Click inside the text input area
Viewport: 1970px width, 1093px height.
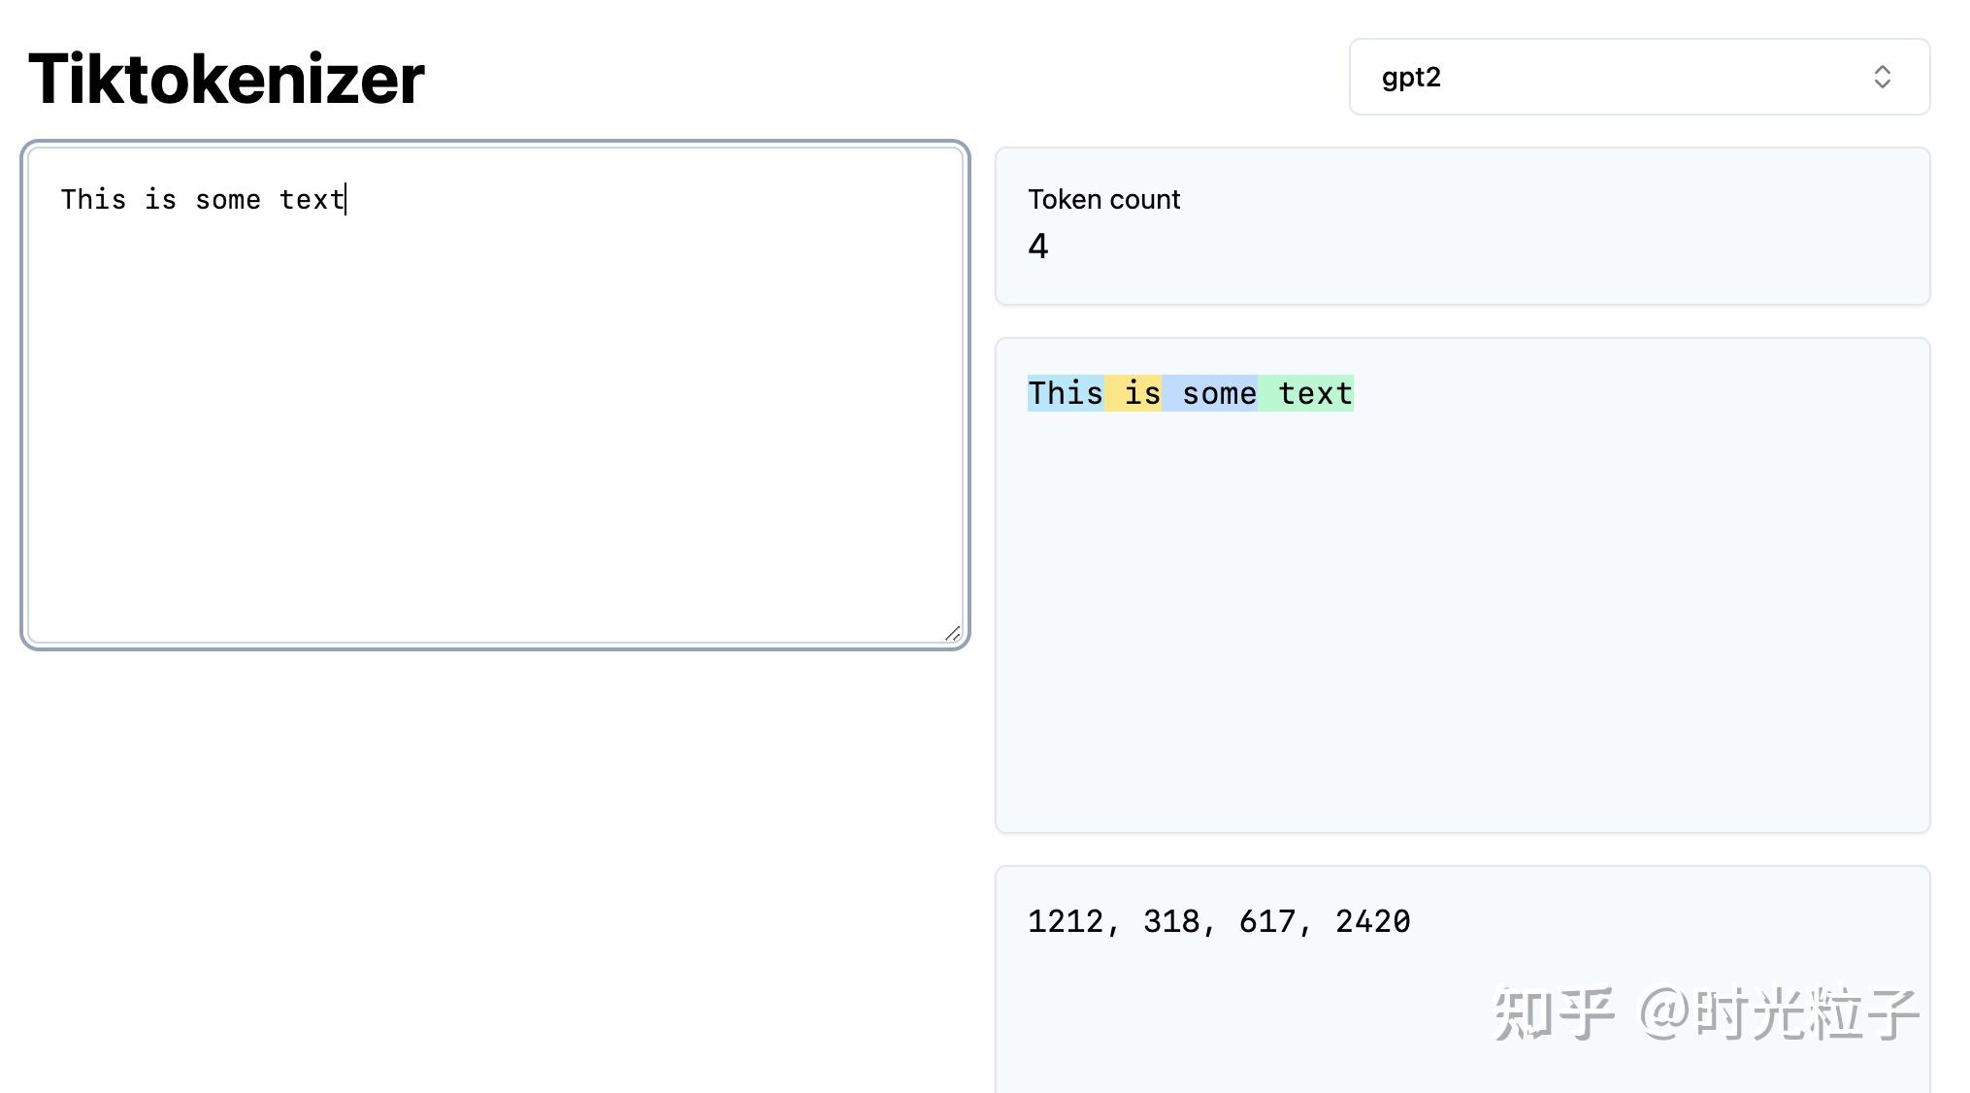tap(485, 388)
